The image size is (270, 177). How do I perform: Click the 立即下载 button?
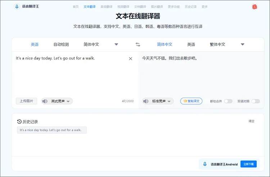click(x=248, y=164)
